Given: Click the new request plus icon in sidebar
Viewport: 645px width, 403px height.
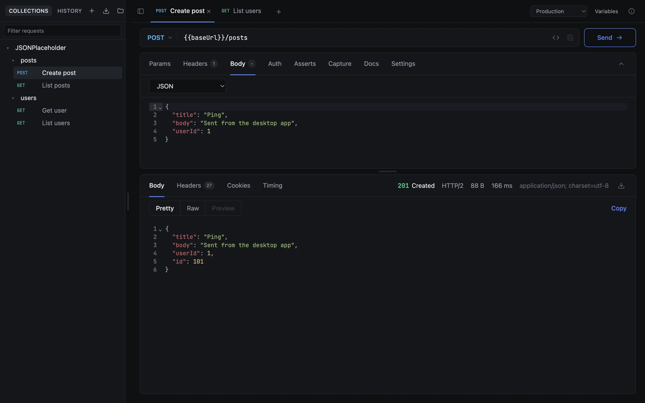Looking at the screenshot, I should 92,11.
